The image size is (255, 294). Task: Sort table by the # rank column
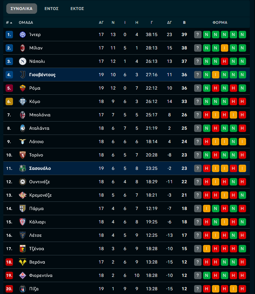tap(9, 23)
